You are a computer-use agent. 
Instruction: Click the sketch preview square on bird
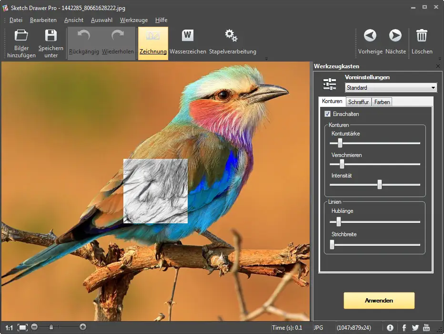click(155, 191)
